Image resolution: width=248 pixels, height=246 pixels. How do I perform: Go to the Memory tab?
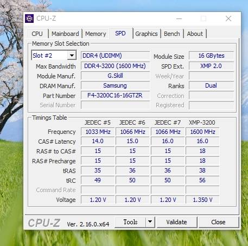(96, 34)
